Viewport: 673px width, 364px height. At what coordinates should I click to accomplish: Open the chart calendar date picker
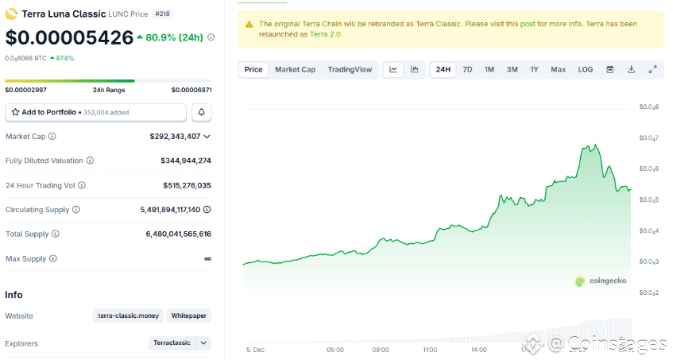coord(610,70)
